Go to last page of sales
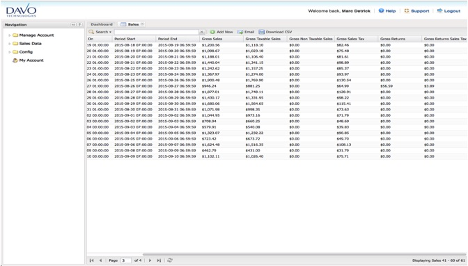The height and width of the screenshot is (266, 468). 159,260
